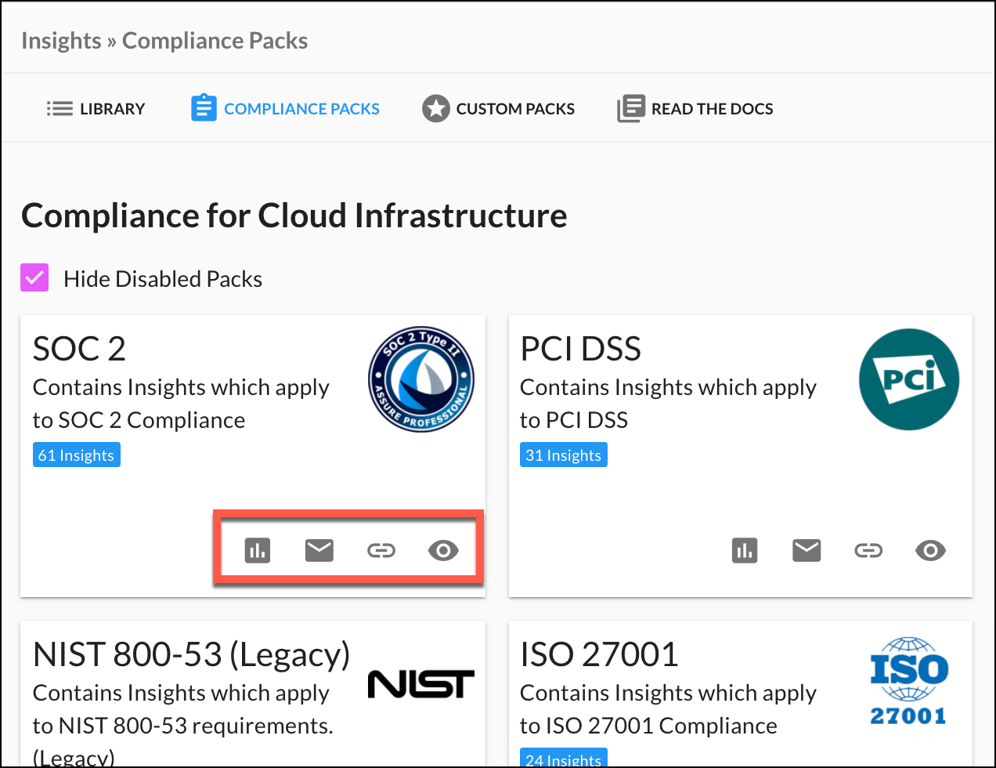Screen dimensions: 996x768
Task: Click the Library list icon
Action: point(60,109)
